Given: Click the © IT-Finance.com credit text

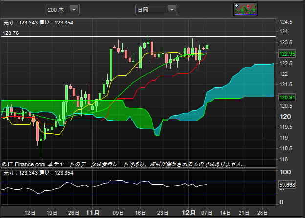Looking at the screenshot, I should [x=23, y=164].
